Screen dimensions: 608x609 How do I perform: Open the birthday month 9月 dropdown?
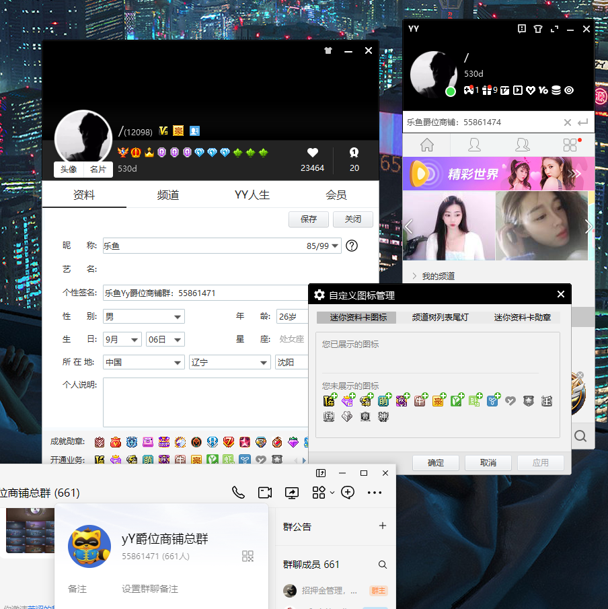122,339
